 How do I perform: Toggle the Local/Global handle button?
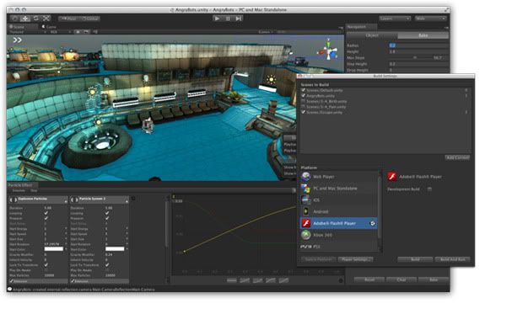89,19
